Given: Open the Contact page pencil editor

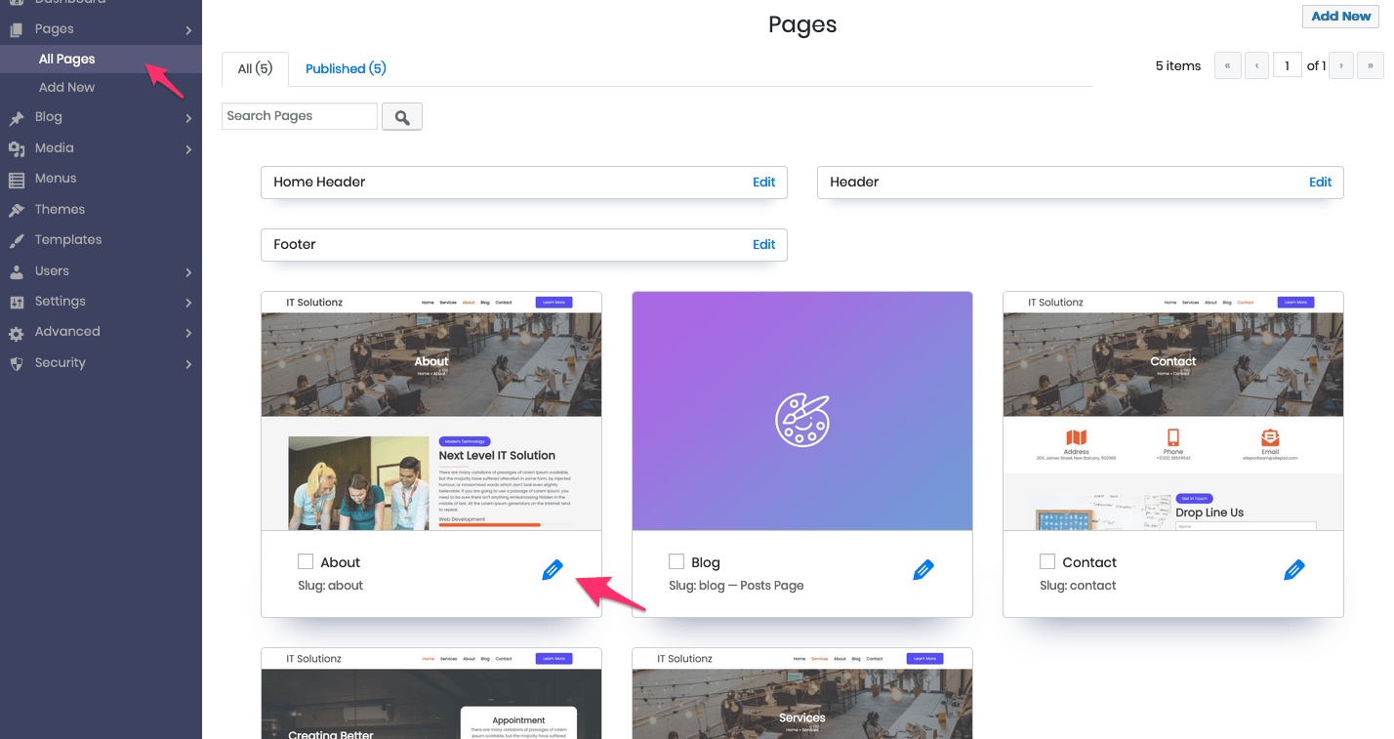Looking at the screenshot, I should 1295,569.
